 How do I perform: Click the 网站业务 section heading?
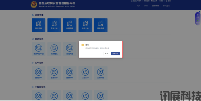coord(39,39)
